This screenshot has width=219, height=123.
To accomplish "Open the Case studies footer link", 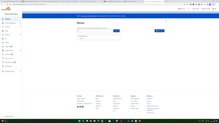I will tap(116, 104).
